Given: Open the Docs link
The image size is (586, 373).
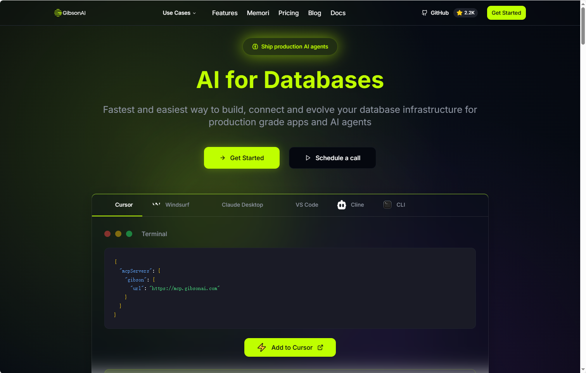Looking at the screenshot, I should click(x=338, y=13).
